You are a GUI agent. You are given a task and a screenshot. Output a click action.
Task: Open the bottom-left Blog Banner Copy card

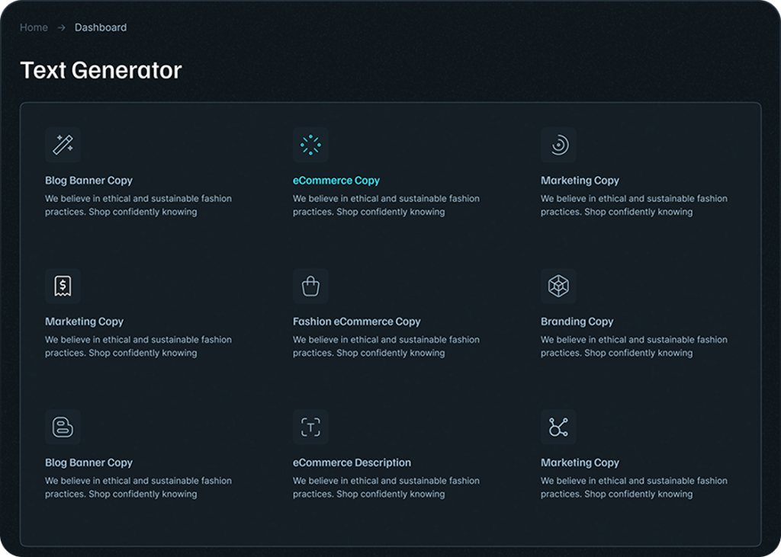(x=88, y=463)
